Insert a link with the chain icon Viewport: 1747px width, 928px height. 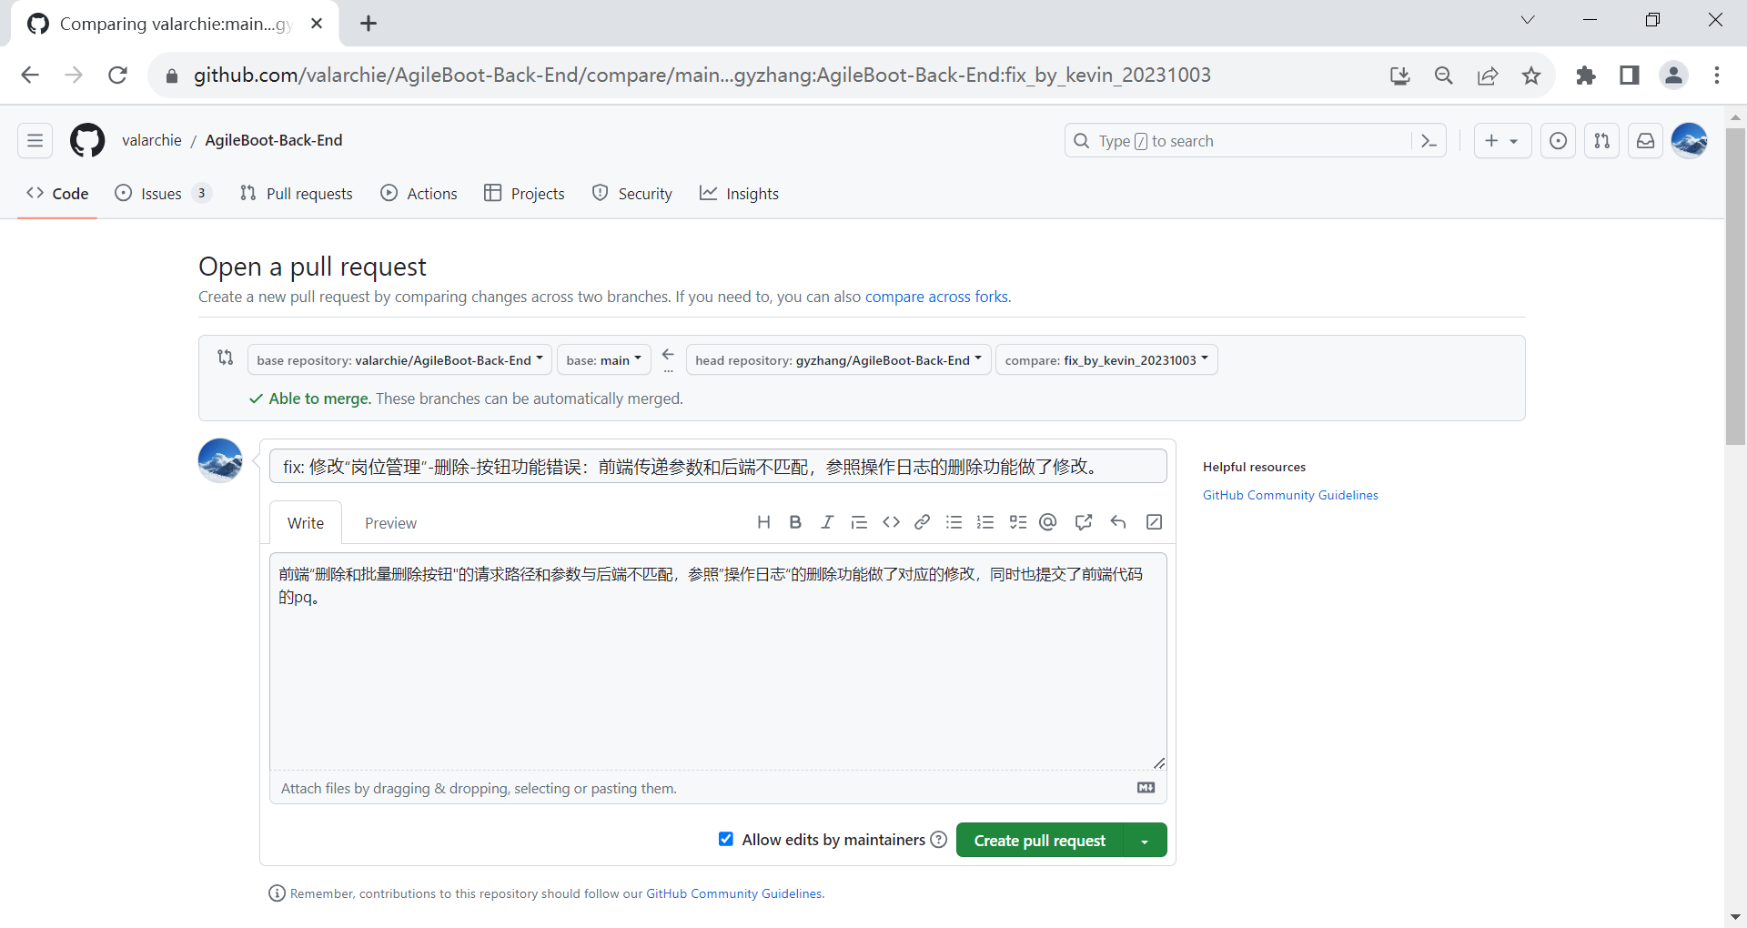922,522
